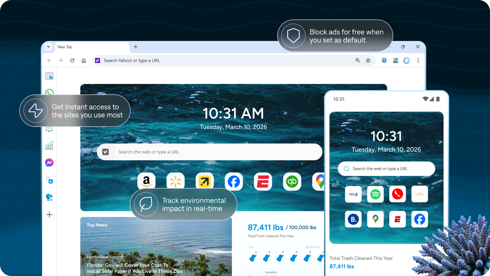The height and width of the screenshot is (276, 490).
Task: Add a new sidebar app with the plus
Action: click(x=49, y=215)
